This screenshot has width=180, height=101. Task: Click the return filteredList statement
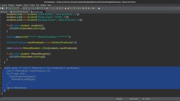point(17,88)
